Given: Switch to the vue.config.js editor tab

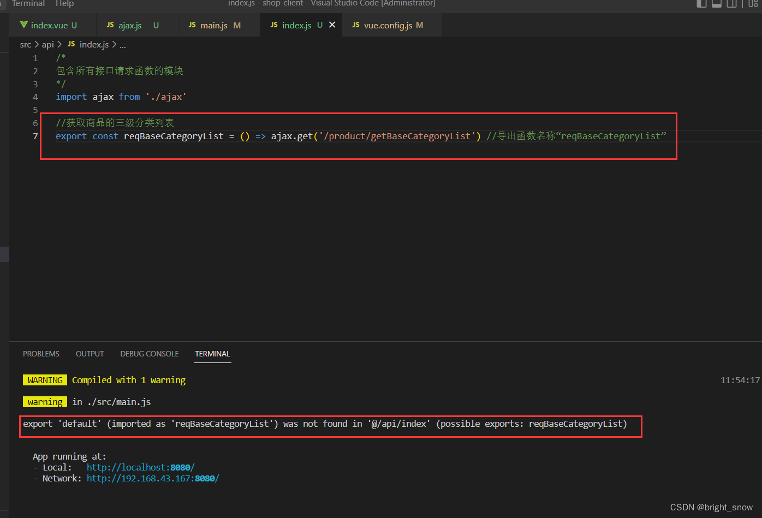Looking at the screenshot, I should click(392, 25).
